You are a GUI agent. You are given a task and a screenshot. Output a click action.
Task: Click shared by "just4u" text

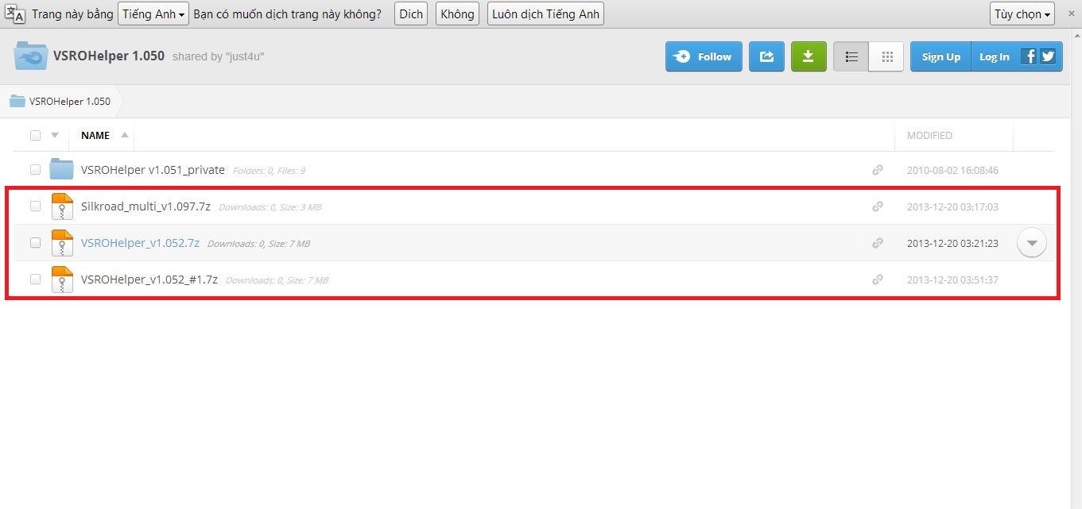[x=218, y=57]
